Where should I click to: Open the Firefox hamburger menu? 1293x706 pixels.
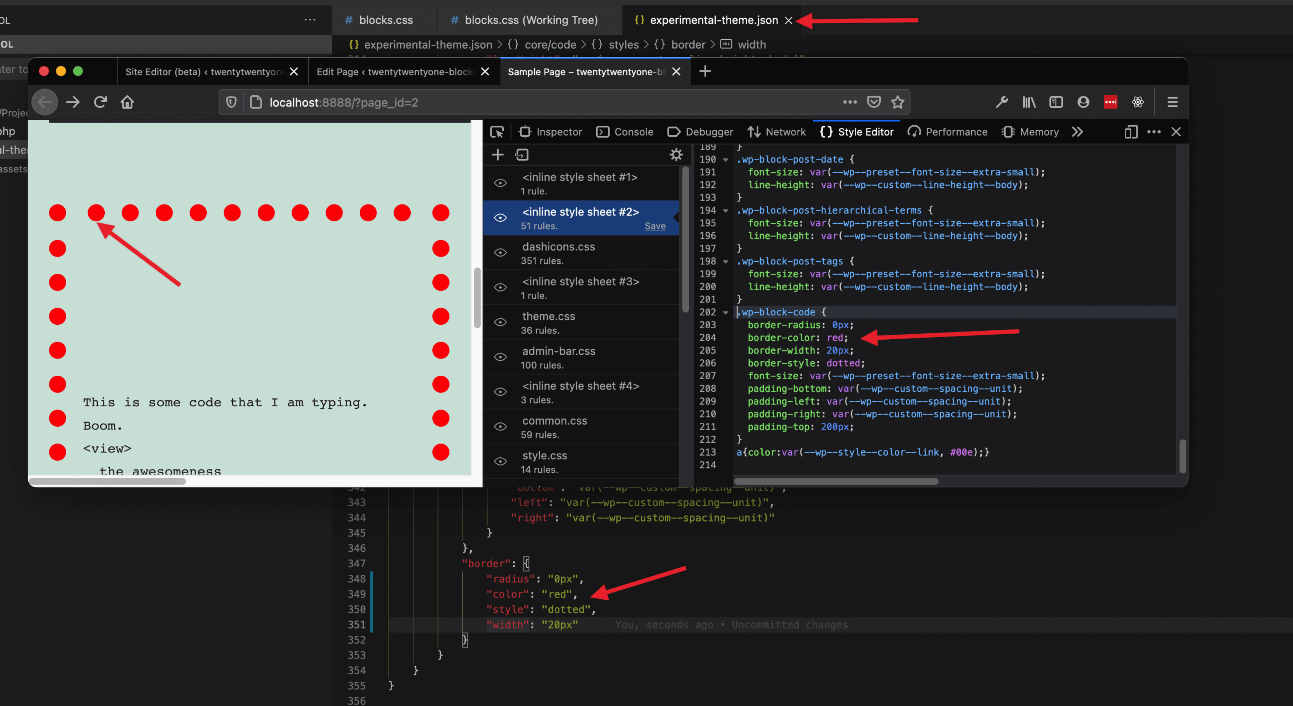tap(1173, 102)
